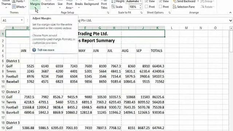The image size is (233, 131).
Task: Open the Group objects menu
Action: point(207,1)
